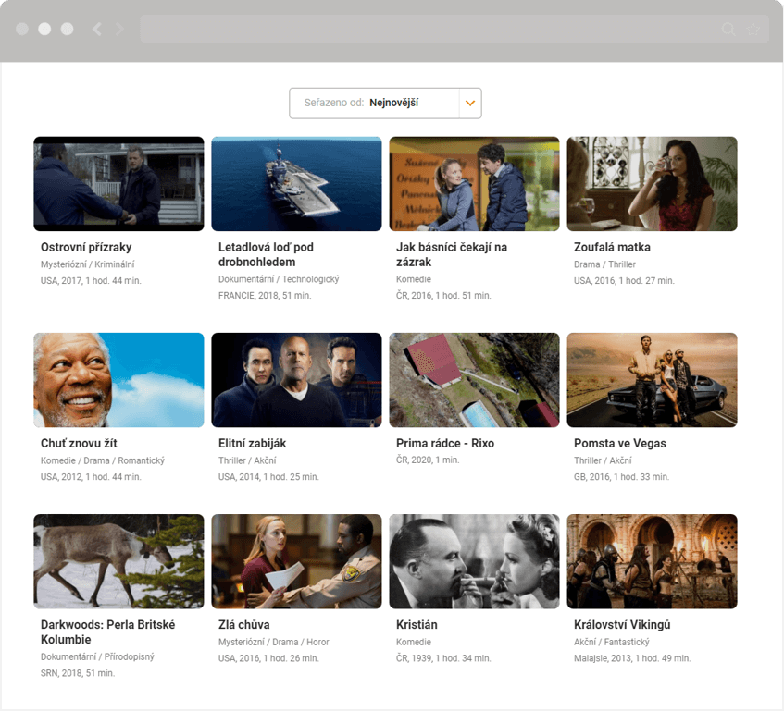
Task: Open Zoufalá matka thumbnail
Action: click(652, 184)
